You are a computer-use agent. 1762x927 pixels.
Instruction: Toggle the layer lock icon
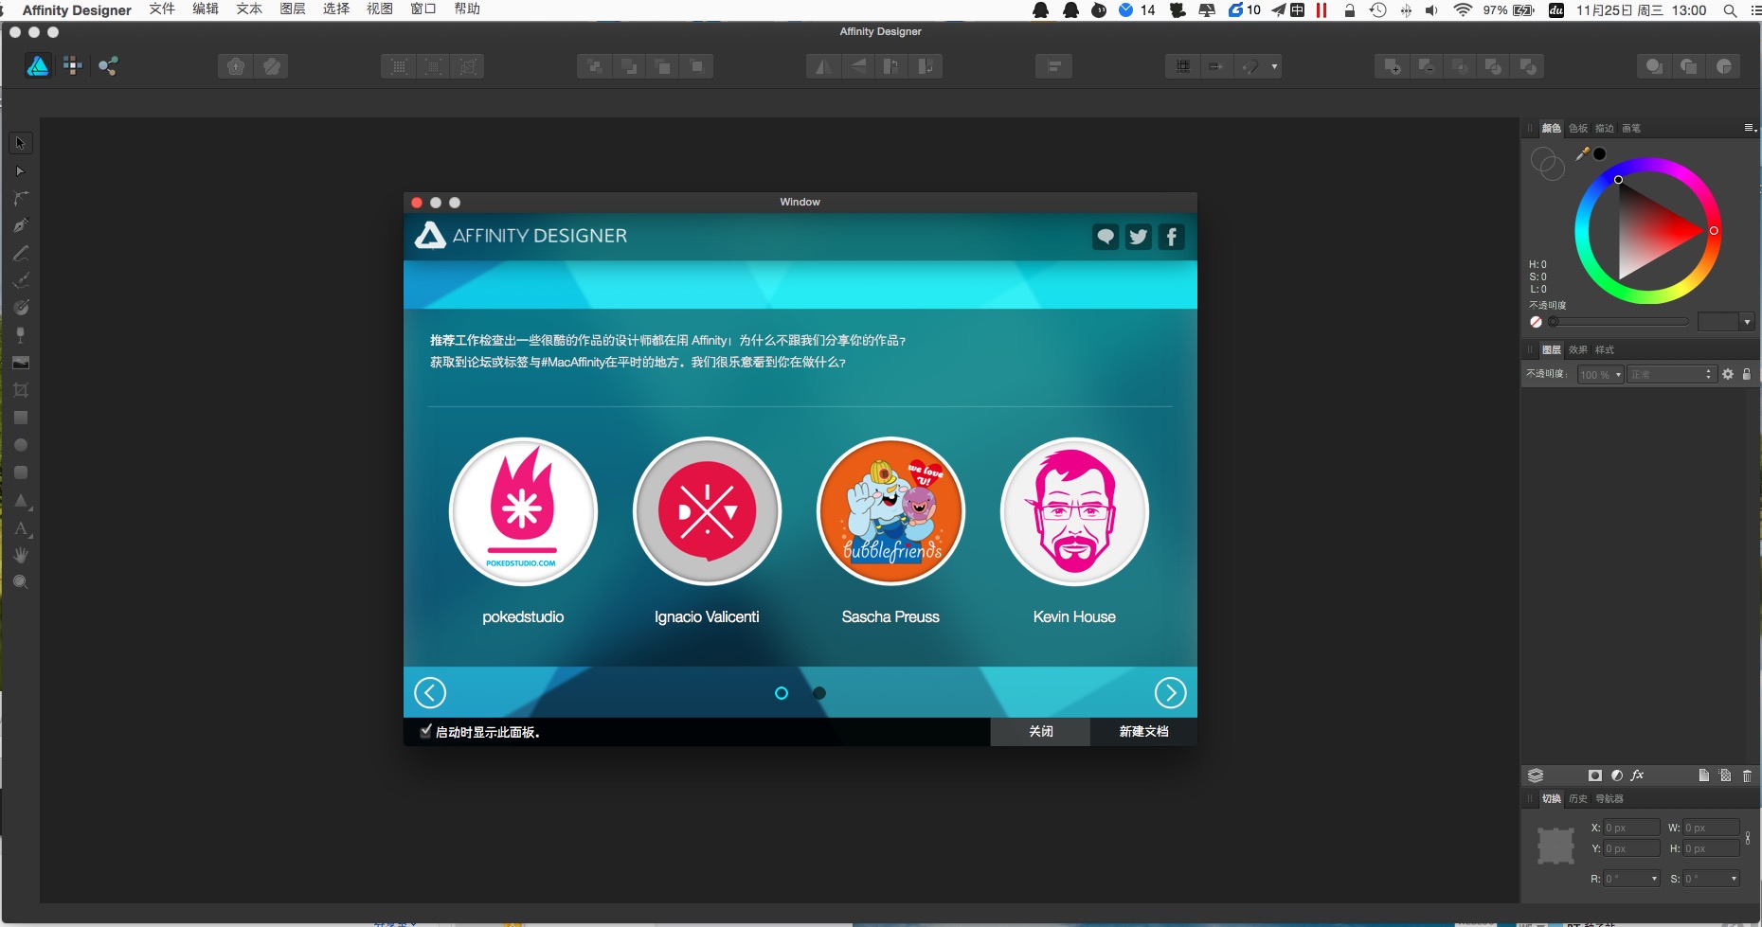pos(1747,374)
